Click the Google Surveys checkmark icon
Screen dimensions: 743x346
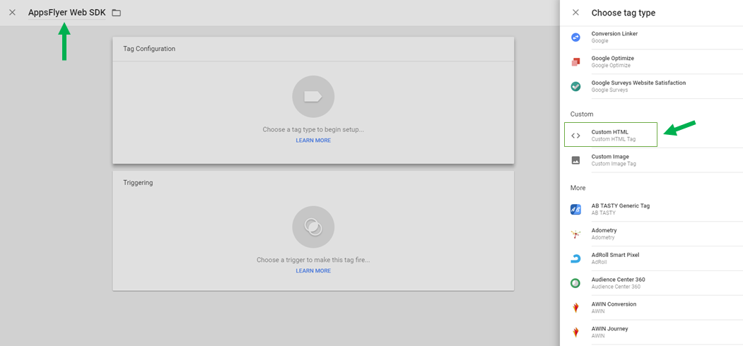[x=575, y=87]
